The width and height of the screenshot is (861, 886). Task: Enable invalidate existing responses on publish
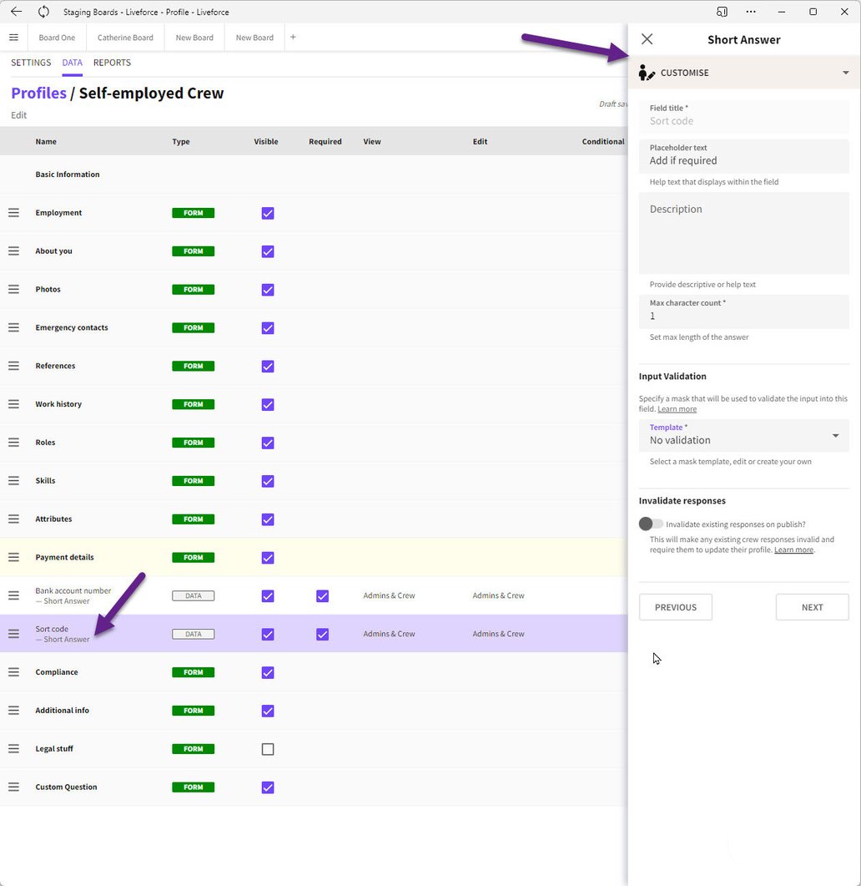pos(648,524)
